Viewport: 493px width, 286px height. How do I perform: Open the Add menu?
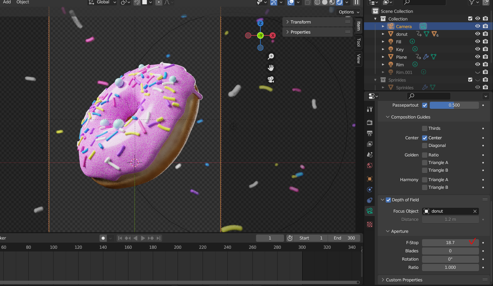(x=7, y=2)
